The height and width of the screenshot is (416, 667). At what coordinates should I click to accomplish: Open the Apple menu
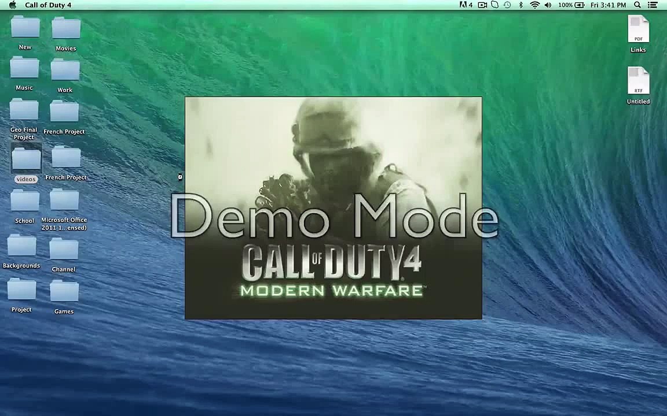pyautogui.click(x=13, y=5)
